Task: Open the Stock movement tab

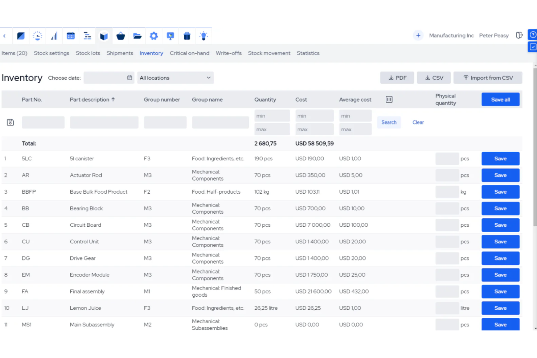Action: coord(269,53)
